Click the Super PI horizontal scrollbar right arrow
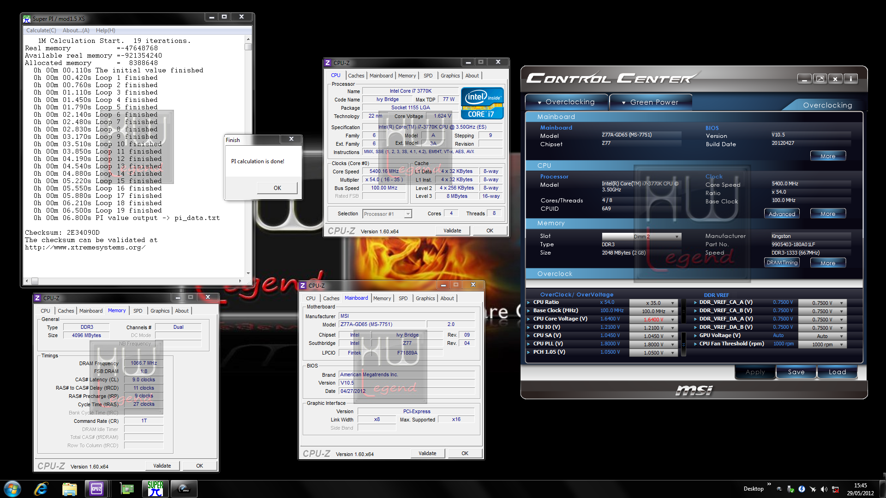The width and height of the screenshot is (886, 498). [240, 281]
